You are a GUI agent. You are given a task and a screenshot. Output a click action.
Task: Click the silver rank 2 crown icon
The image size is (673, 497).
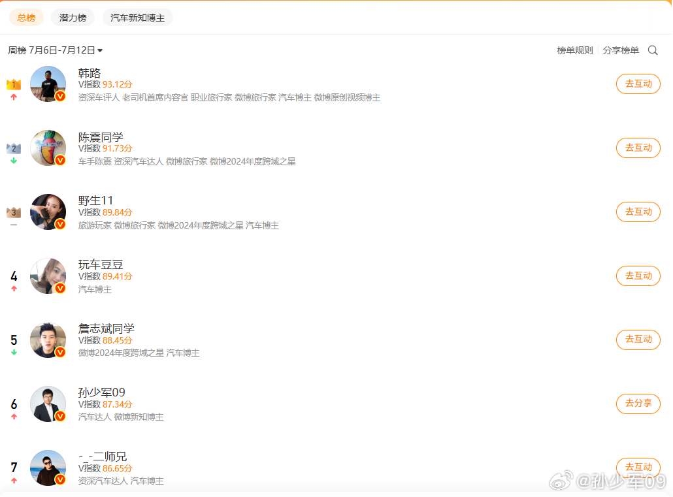click(14, 148)
